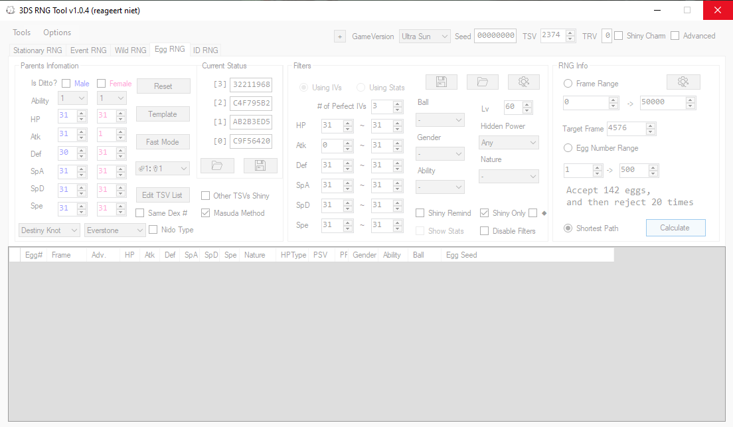Open the Hidden Power dropdown

click(x=509, y=143)
